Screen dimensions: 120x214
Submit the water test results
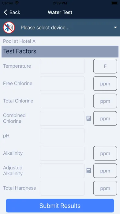(x=60, y=205)
